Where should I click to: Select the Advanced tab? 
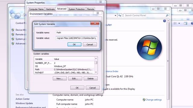[x=62, y=9]
